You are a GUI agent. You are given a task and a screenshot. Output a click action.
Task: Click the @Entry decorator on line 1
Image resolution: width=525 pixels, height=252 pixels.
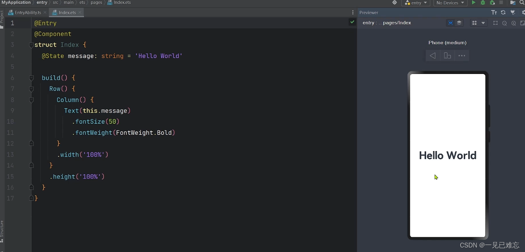pos(45,23)
